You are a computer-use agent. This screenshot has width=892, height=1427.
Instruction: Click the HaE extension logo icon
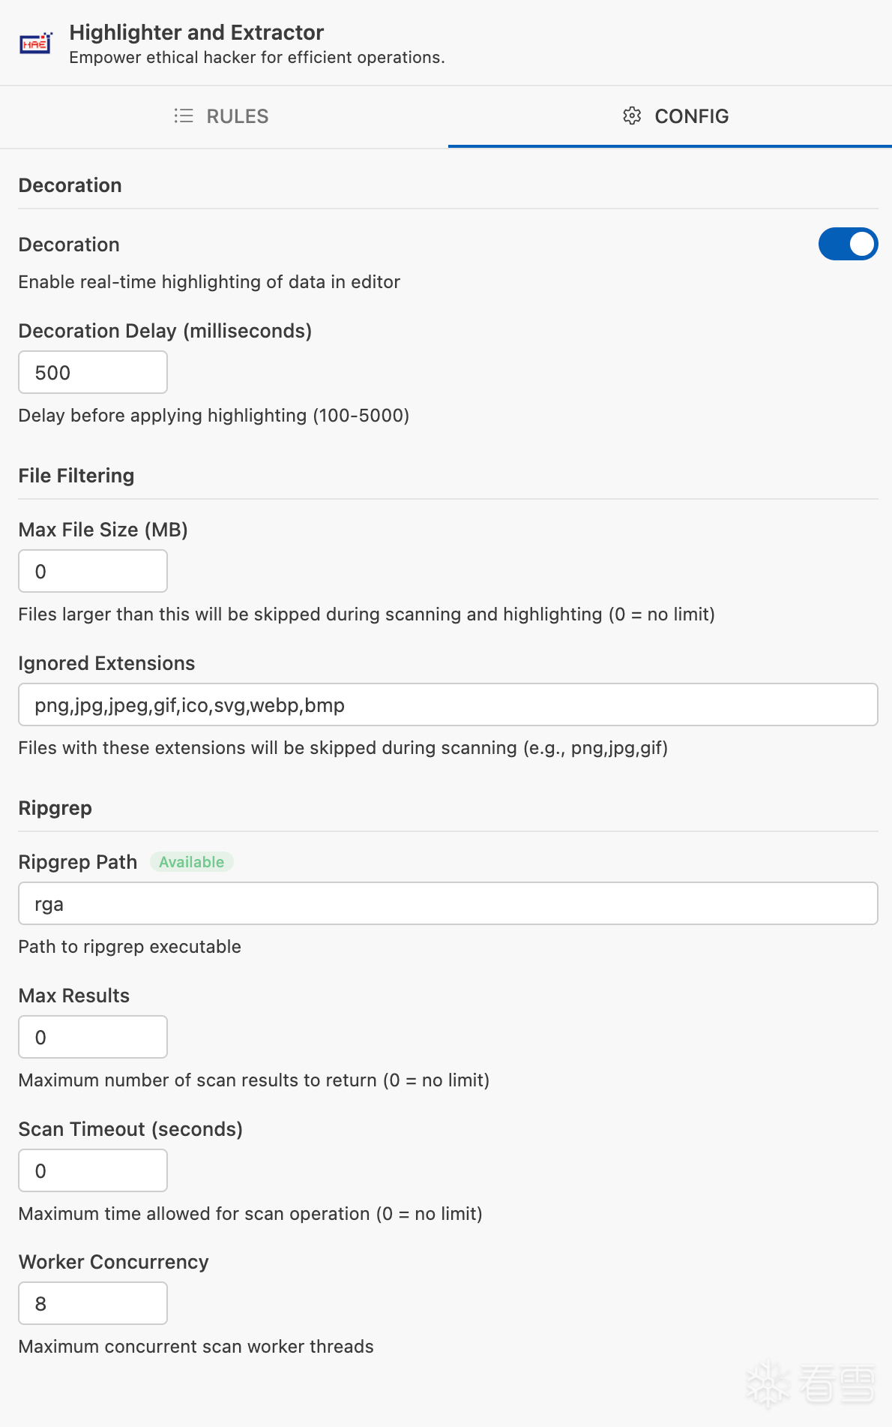pos(36,44)
